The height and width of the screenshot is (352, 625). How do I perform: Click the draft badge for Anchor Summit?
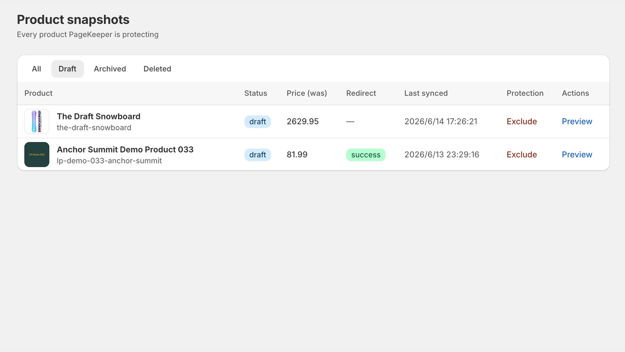(x=257, y=155)
